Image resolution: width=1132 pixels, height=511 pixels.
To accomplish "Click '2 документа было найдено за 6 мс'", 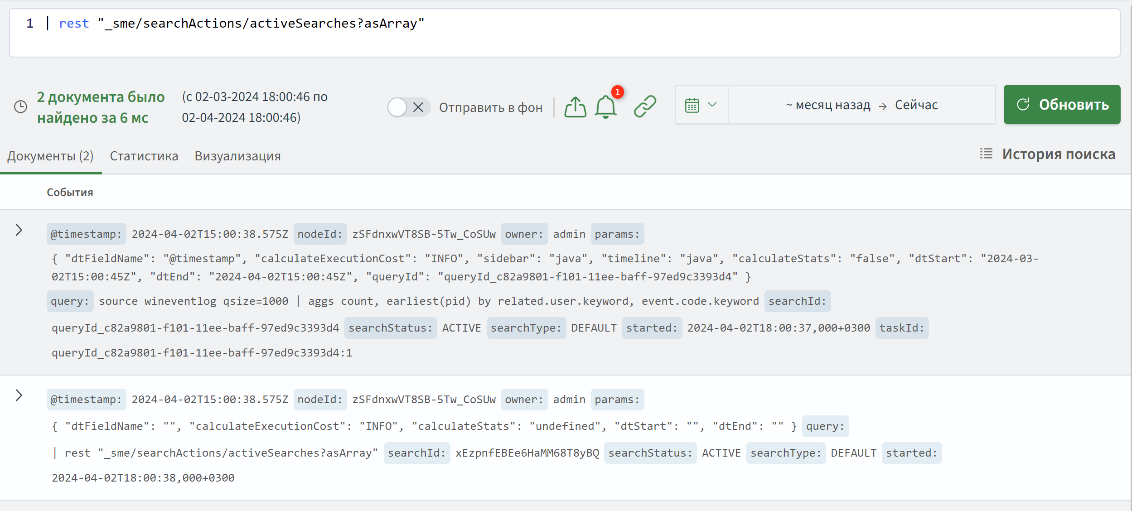I will (x=101, y=107).
